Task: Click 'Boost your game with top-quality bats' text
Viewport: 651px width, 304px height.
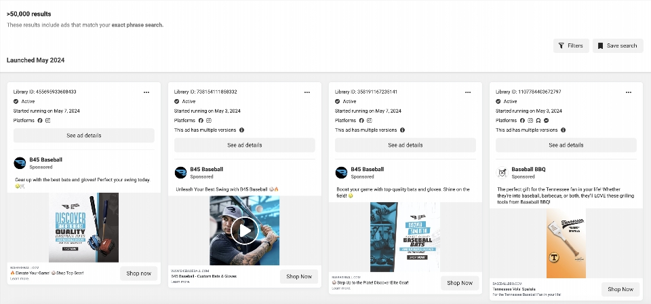Action: 403,192
